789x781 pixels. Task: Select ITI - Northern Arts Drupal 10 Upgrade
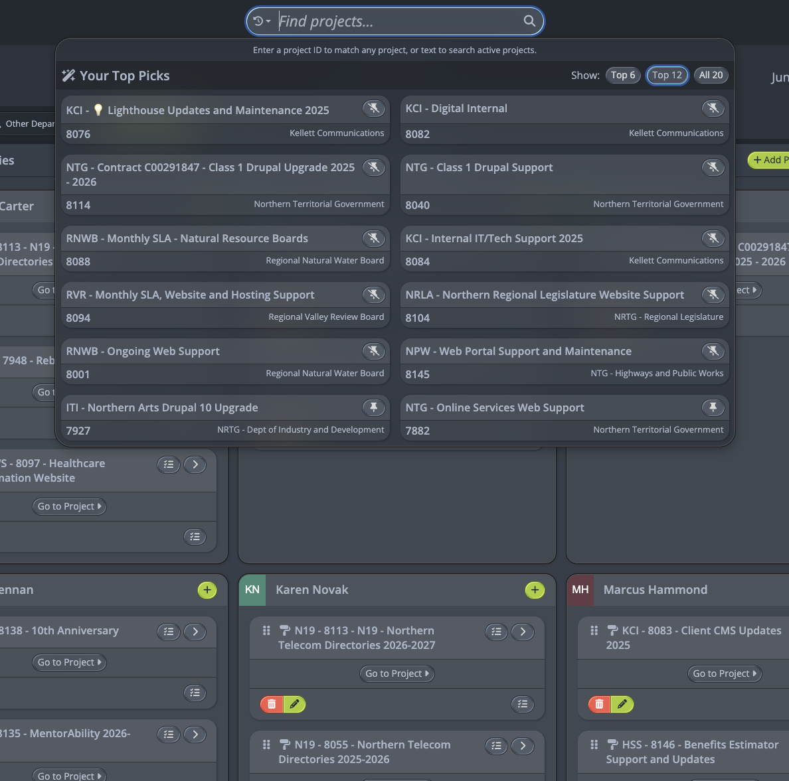tap(225, 418)
